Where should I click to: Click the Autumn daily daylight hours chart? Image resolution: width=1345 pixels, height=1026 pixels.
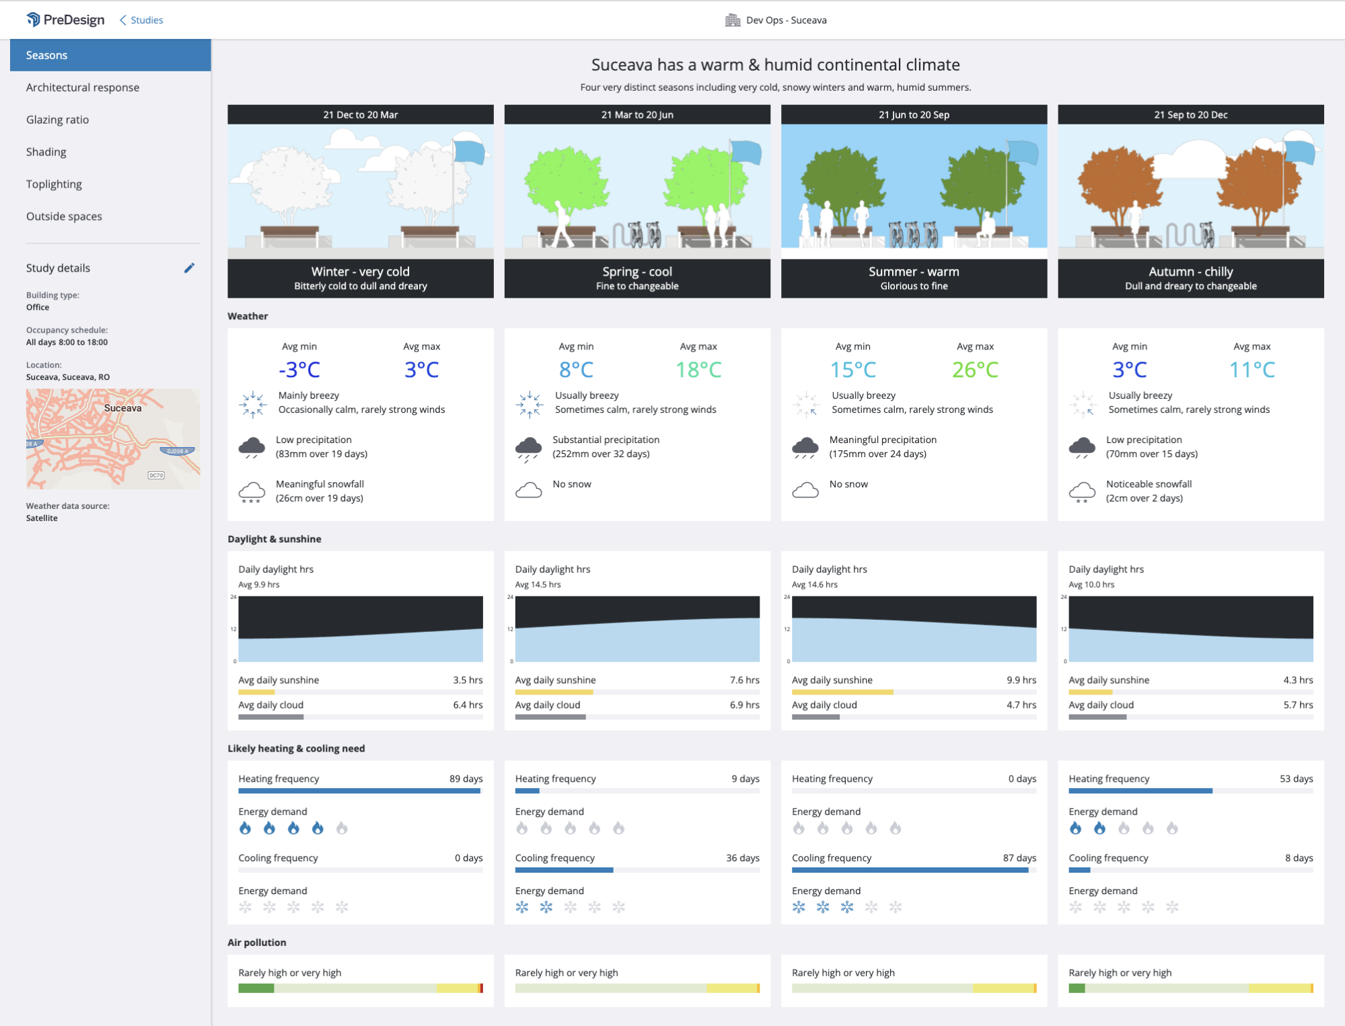[x=1190, y=629]
